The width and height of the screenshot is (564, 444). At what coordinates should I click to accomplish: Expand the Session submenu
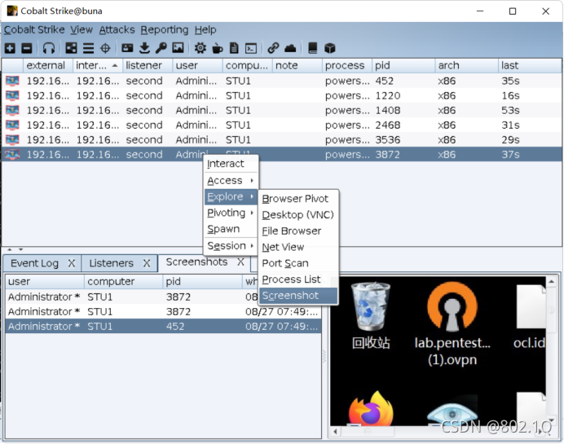coord(231,246)
